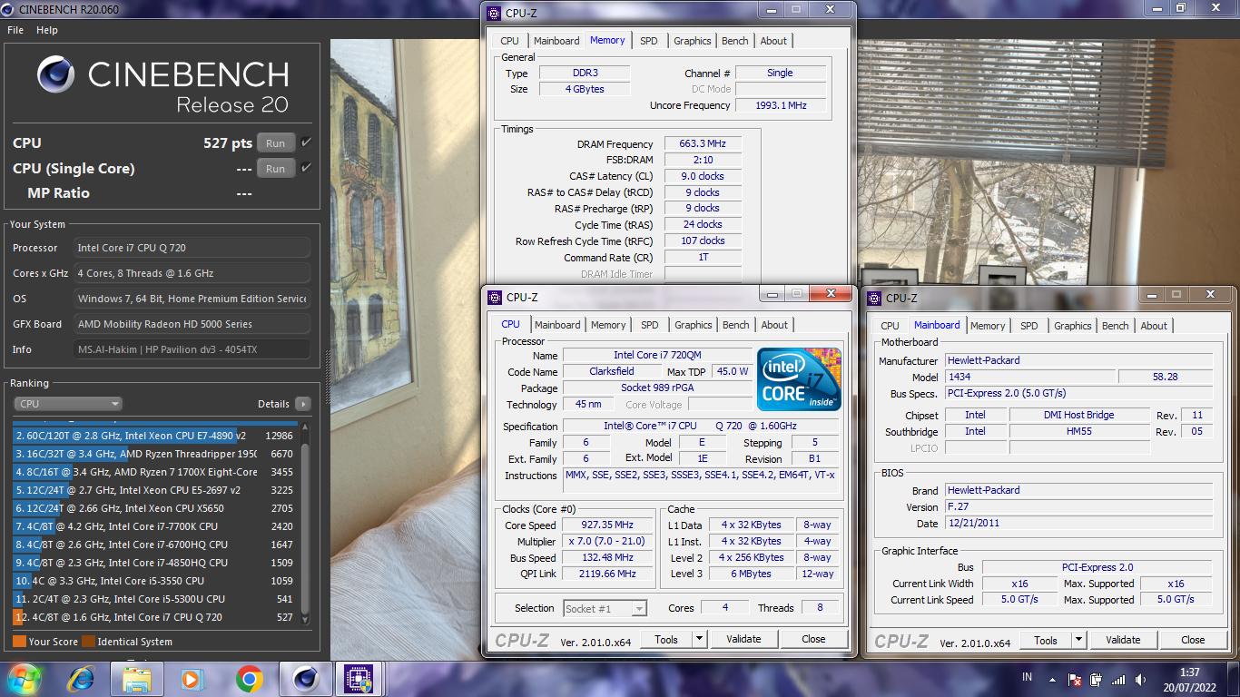Viewport: 1240px width, 697px height.
Task: Click CPU-Z title icon in Memory window
Action: coord(494,13)
